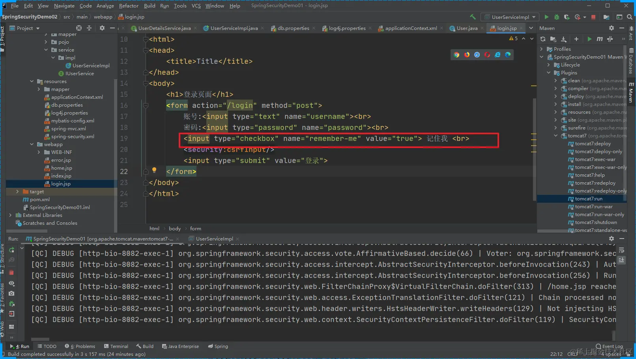Execute Maven goal via the m icon
The height and width of the screenshot is (359, 636).
pyautogui.click(x=600, y=39)
